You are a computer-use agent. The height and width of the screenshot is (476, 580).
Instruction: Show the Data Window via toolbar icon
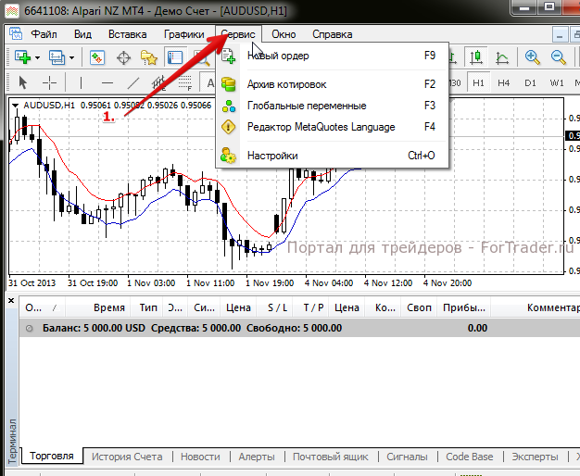click(x=122, y=57)
